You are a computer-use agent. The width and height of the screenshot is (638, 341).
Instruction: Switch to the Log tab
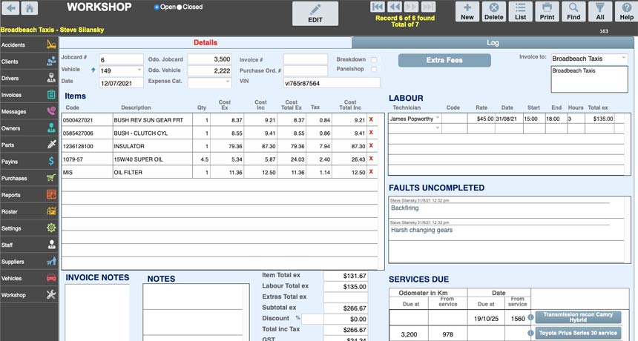coord(493,43)
